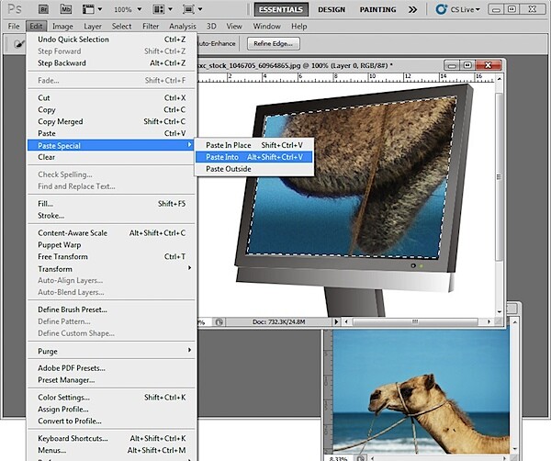Open the Layer menu
The width and height of the screenshot is (551, 461).
click(x=93, y=27)
